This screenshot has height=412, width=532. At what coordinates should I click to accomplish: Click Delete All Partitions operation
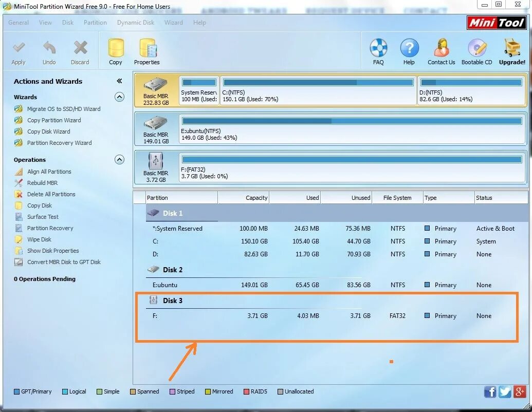(51, 194)
